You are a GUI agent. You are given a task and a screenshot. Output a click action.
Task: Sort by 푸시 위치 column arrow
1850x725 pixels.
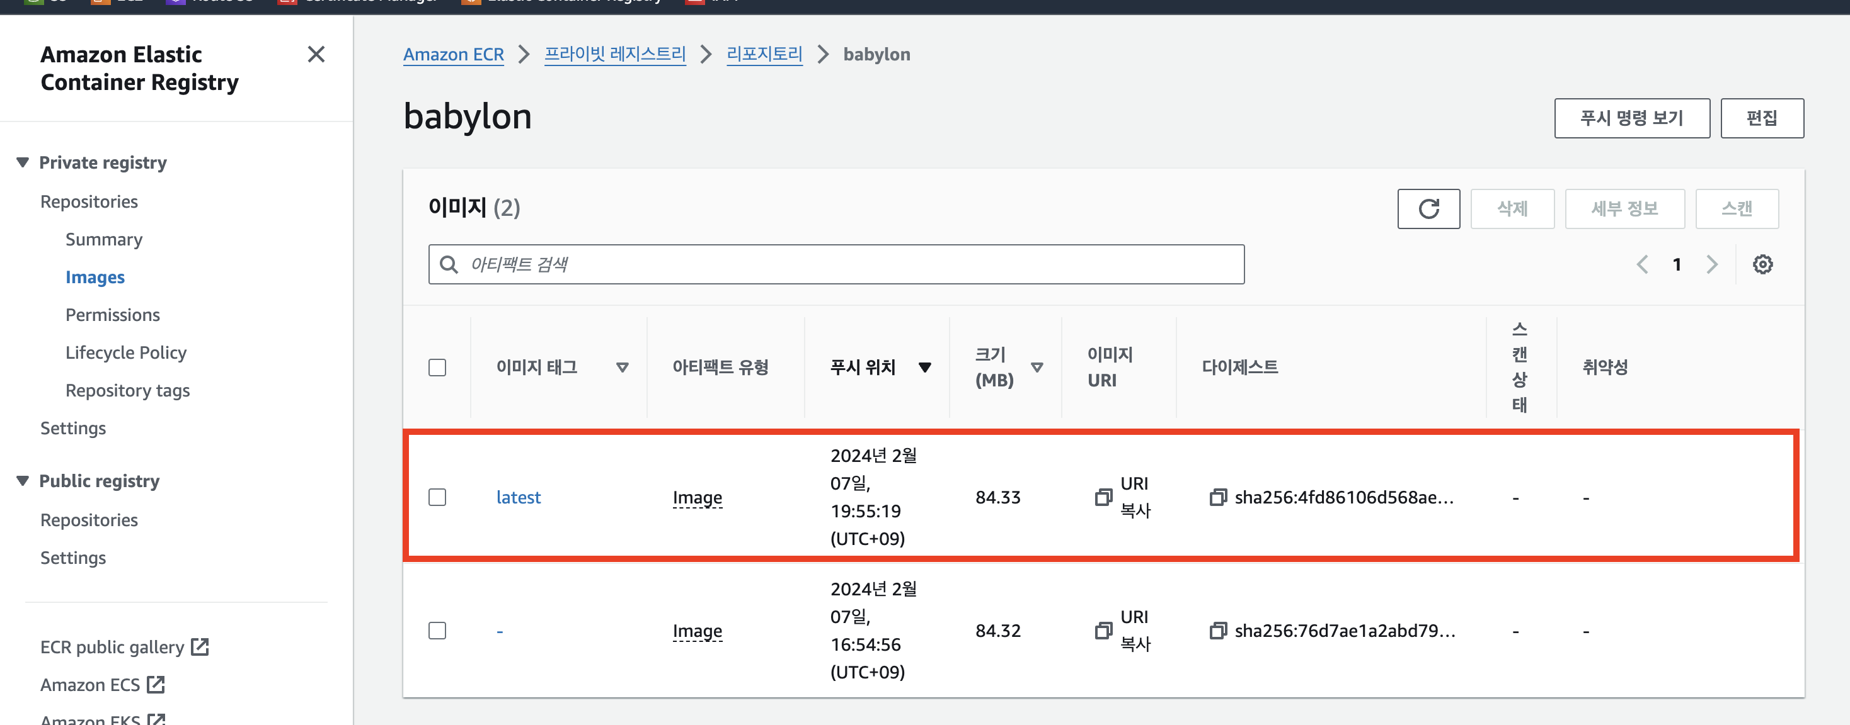pyautogui.click(x=925, y=368)
